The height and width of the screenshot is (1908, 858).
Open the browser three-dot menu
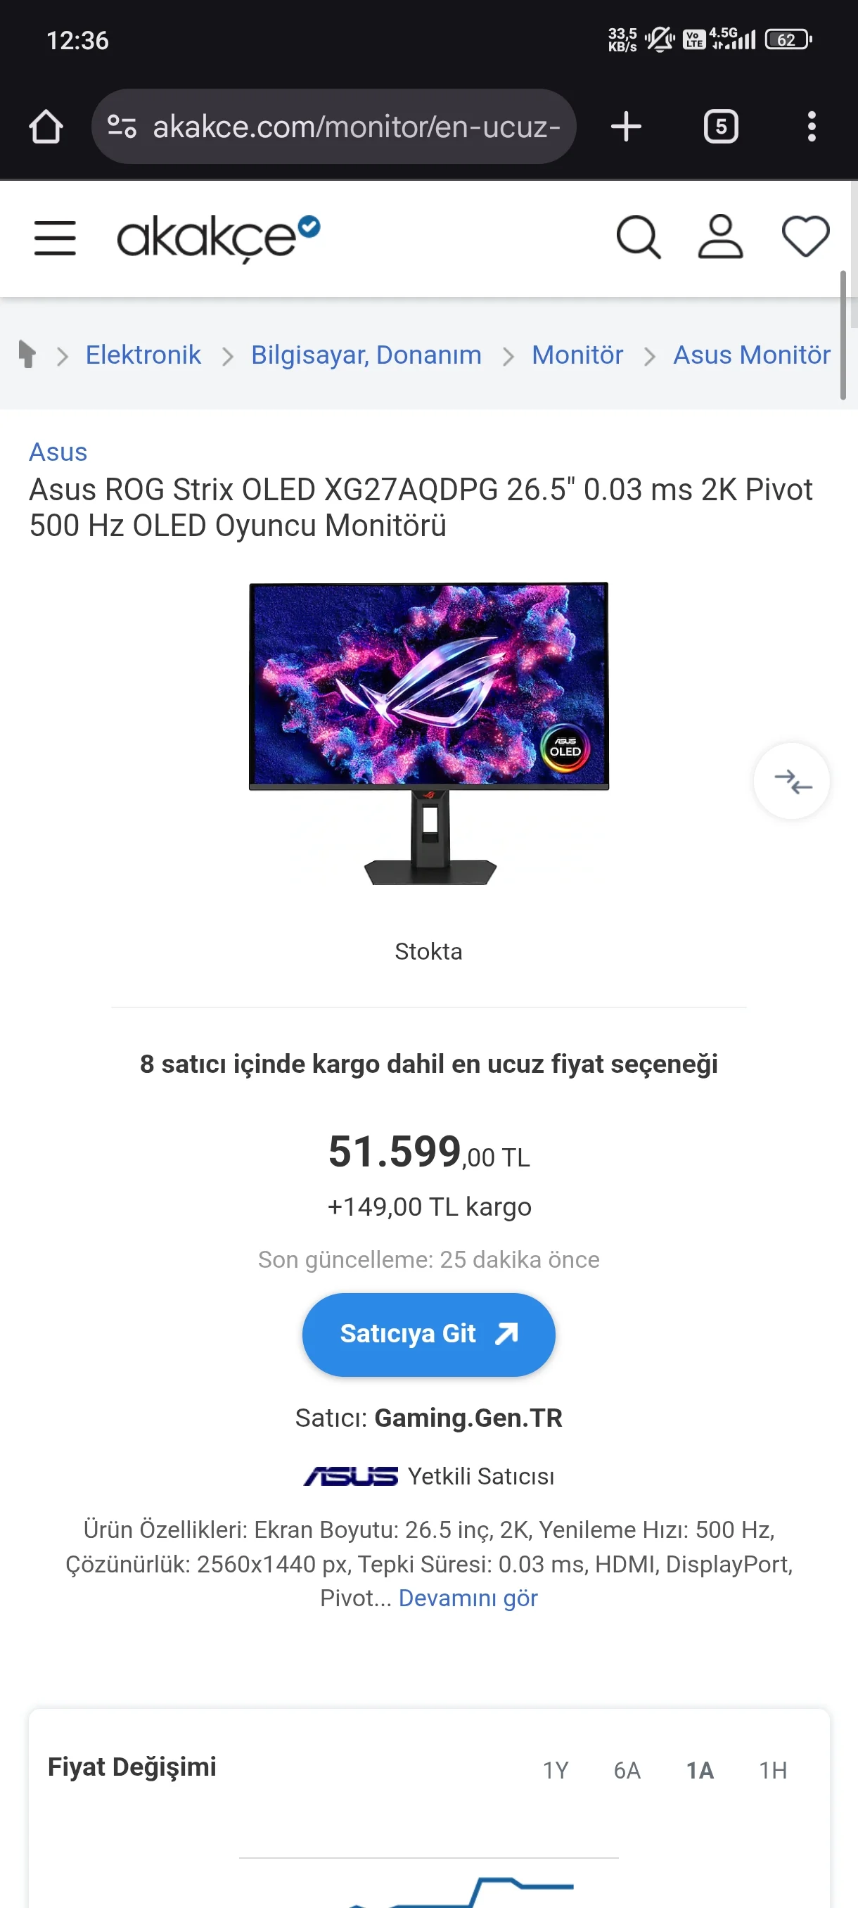click(812, 127)
